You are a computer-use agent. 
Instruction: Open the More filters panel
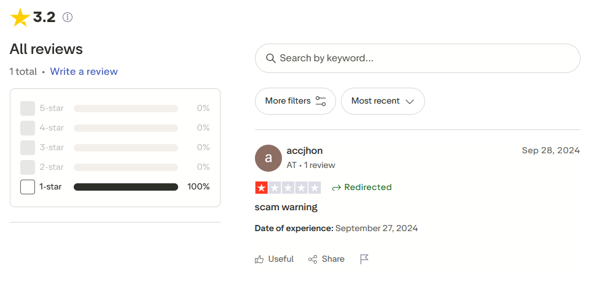coord(295,101)
